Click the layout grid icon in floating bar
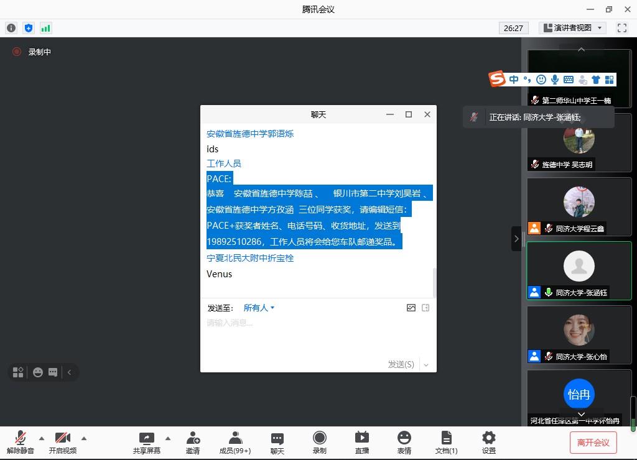Image resolution: width=637 pixels, height=460 pixels. (18, 372)
